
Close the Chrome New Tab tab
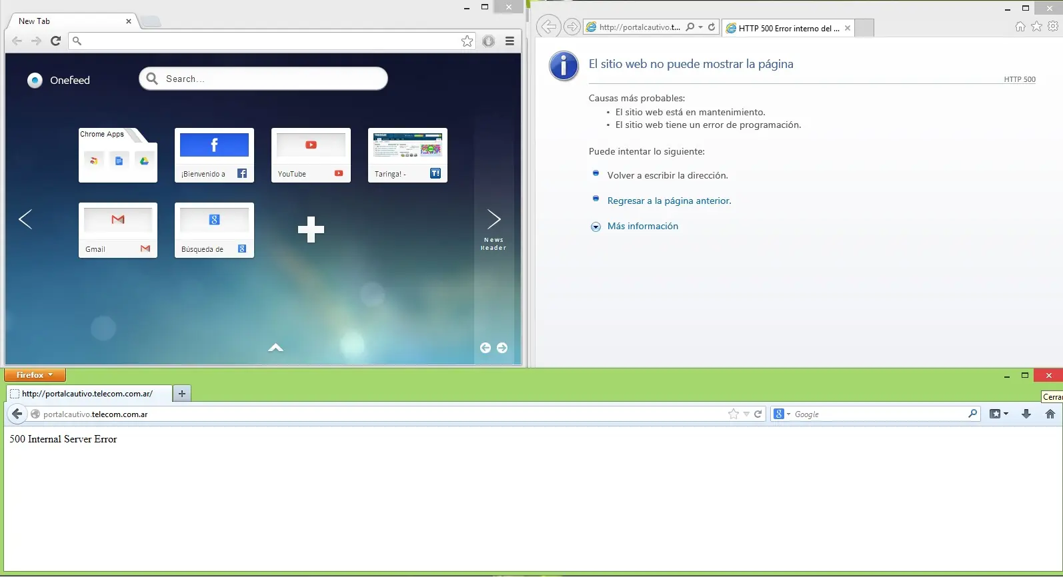[129, 21]
